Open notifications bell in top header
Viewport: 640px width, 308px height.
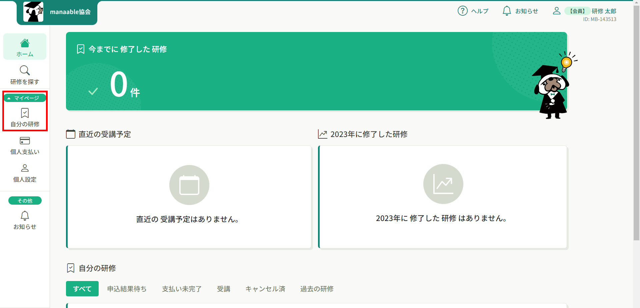click(507, 11)
